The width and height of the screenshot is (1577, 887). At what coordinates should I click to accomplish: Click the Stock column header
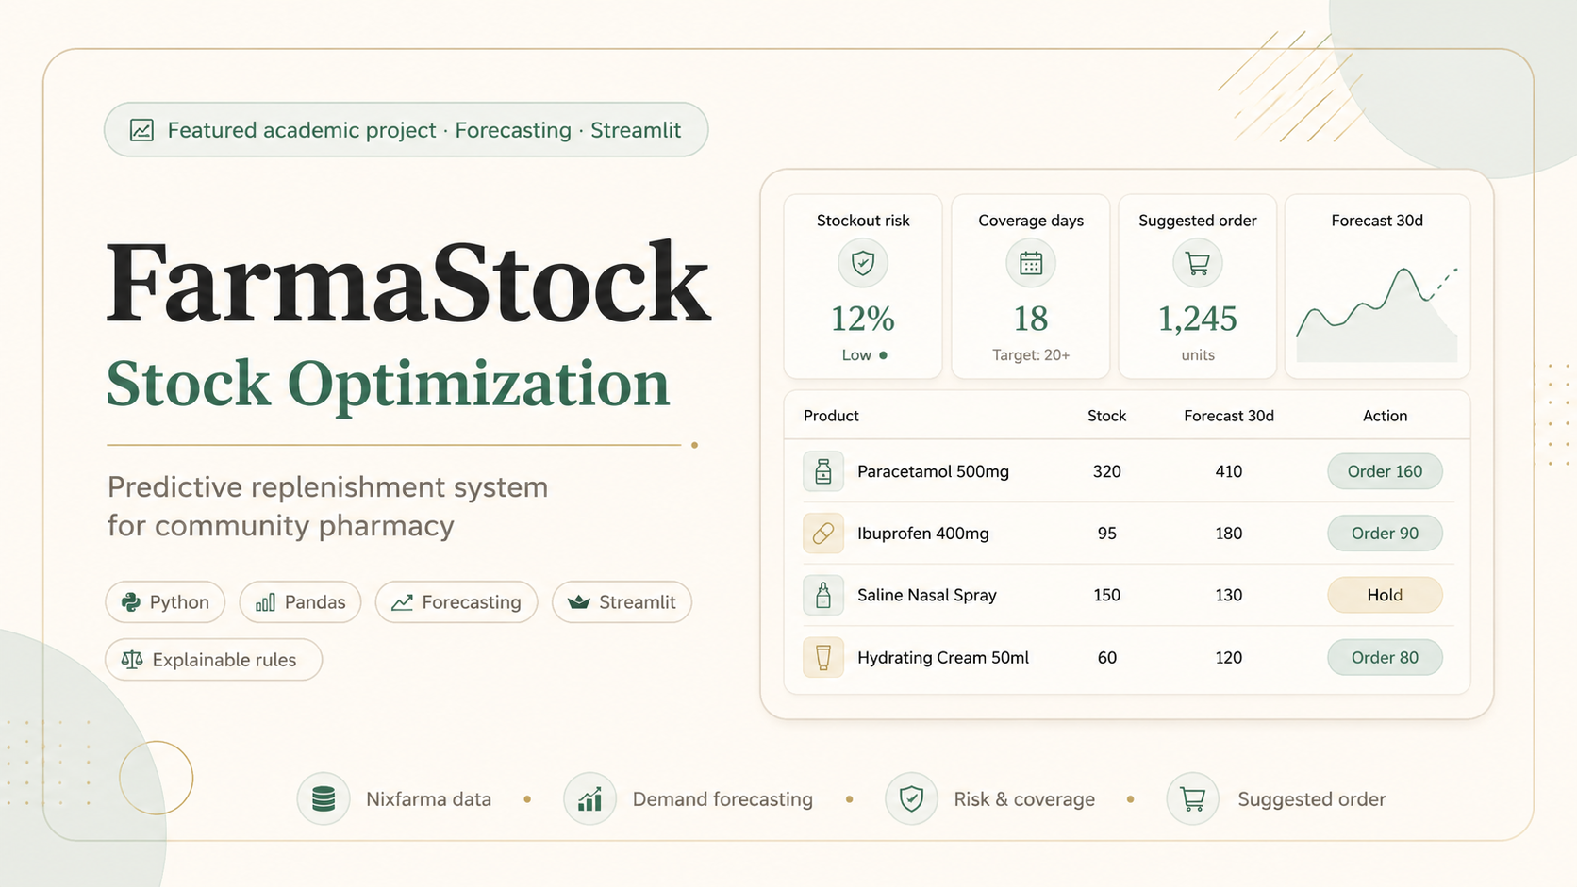[1106, 416]
